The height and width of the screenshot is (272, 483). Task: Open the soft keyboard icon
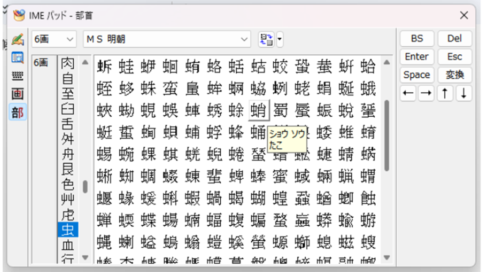tap(18, 76)
